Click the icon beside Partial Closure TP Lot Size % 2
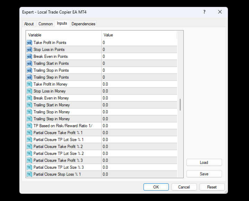 point(29,154)
